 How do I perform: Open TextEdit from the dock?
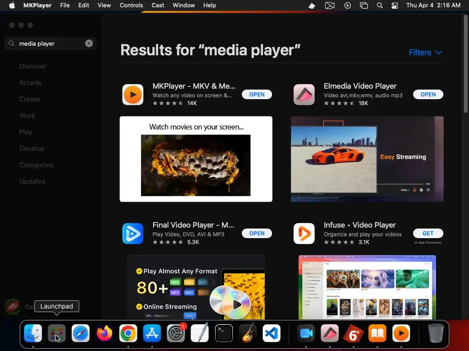pyautogui.click(x=200, y=333)
